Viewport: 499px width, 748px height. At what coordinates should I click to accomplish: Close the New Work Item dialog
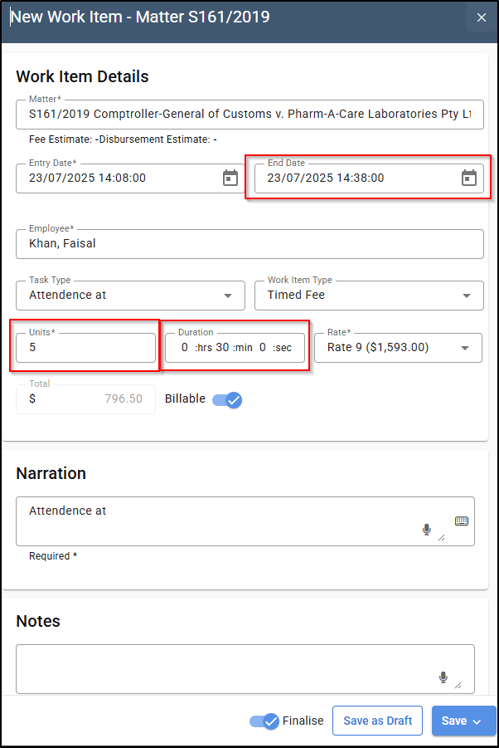[x=482, y=17]
